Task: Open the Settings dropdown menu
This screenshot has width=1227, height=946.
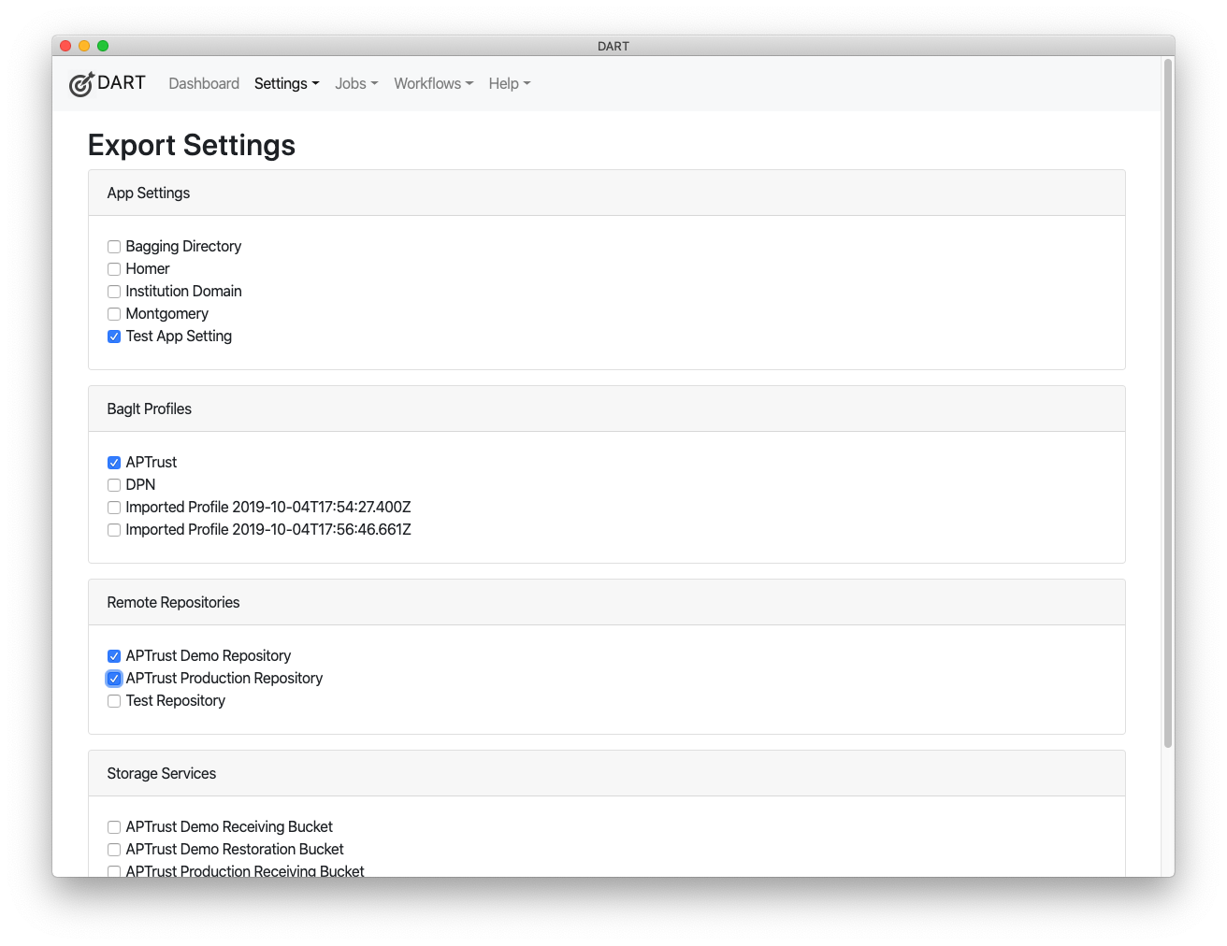Action: point(286,83)
